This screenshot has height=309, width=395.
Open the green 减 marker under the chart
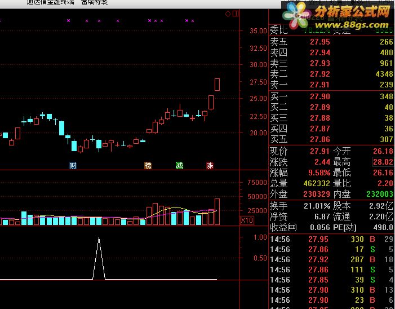coord(179,166)
